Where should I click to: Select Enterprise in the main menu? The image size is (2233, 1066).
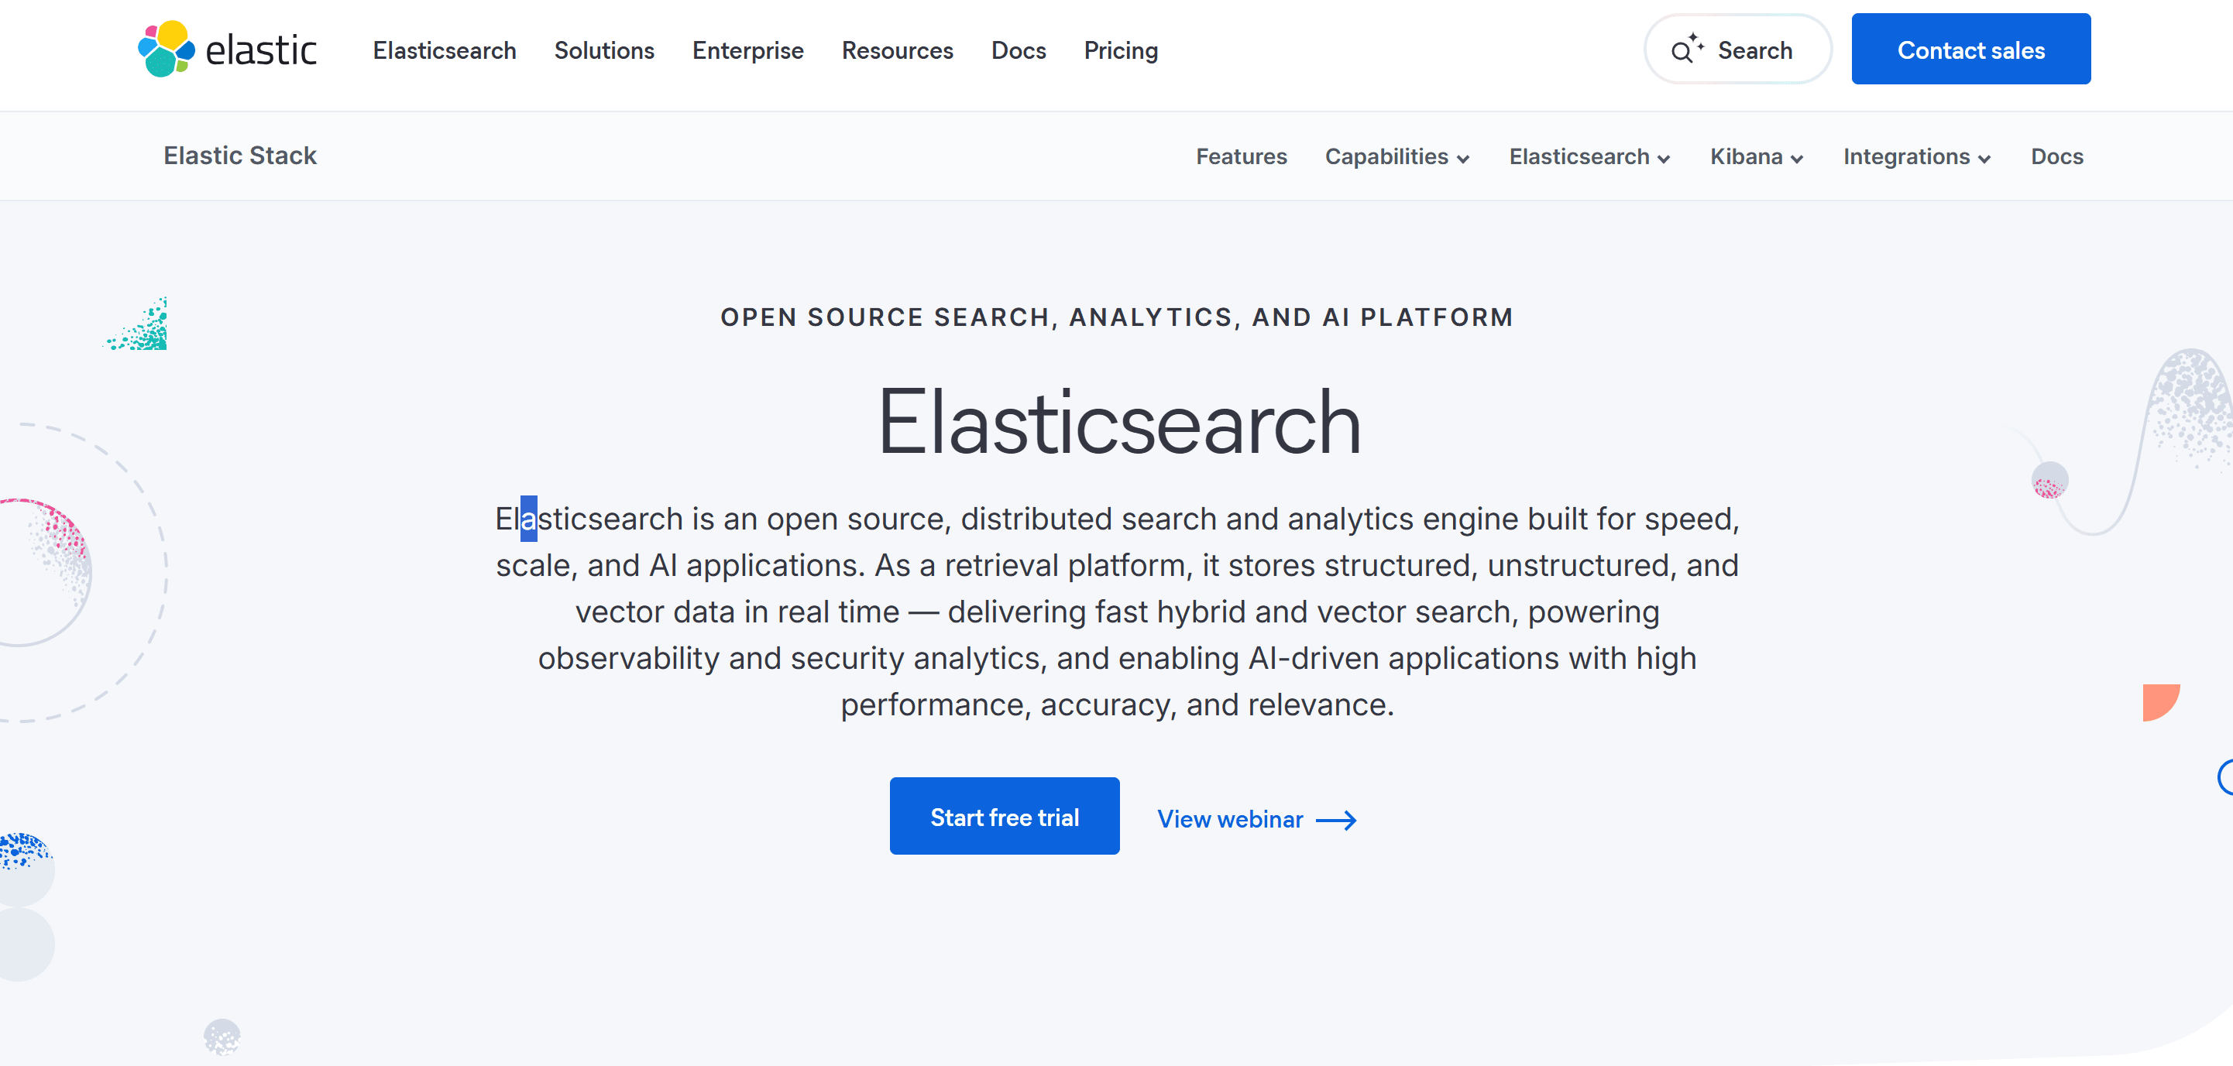coord(747,50)
